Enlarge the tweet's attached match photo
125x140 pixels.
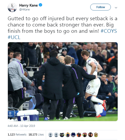(x=63, y=82)
